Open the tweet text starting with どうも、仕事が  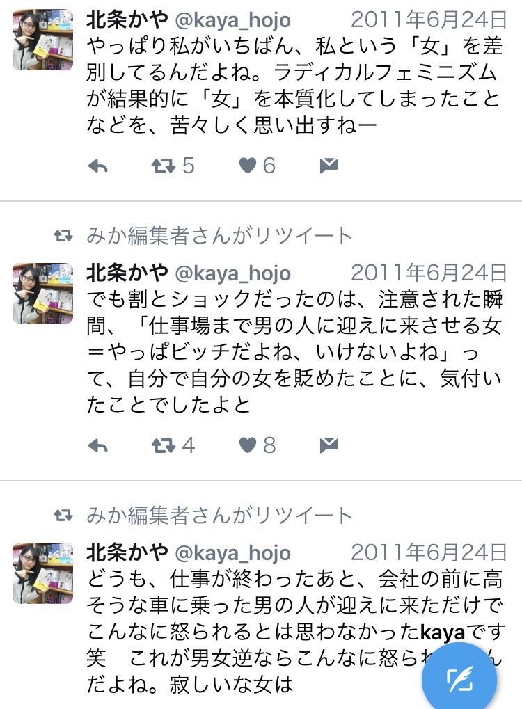[294, 632]
